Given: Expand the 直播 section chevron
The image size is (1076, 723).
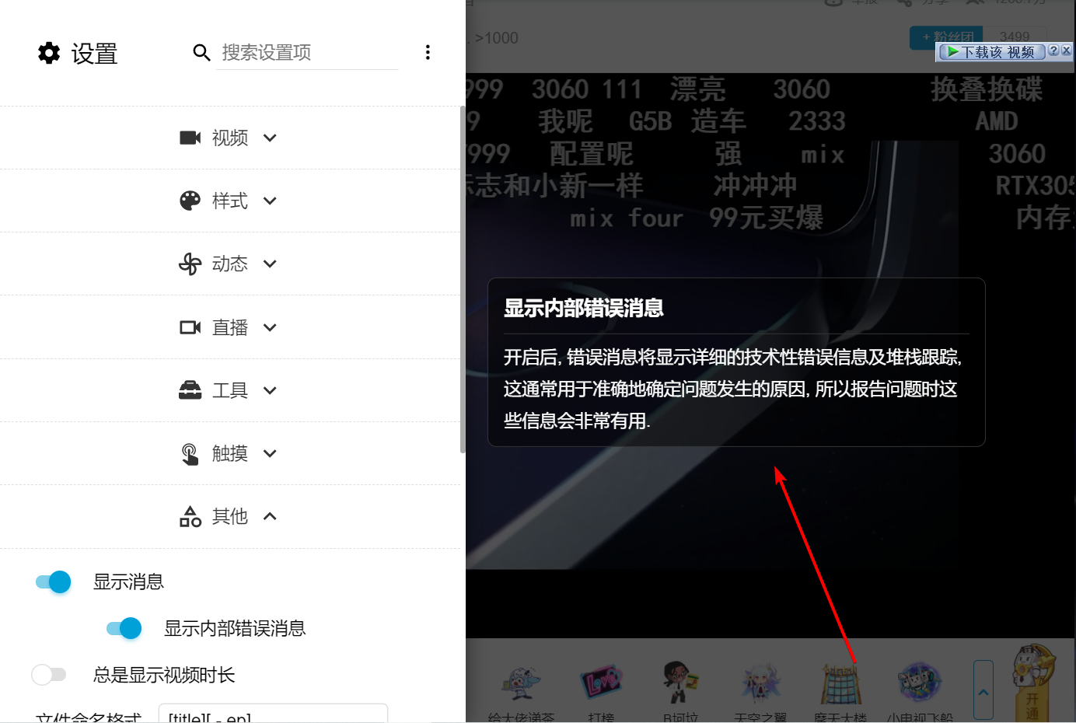Looking at the screenshot, I should click(x=270, y=327).
